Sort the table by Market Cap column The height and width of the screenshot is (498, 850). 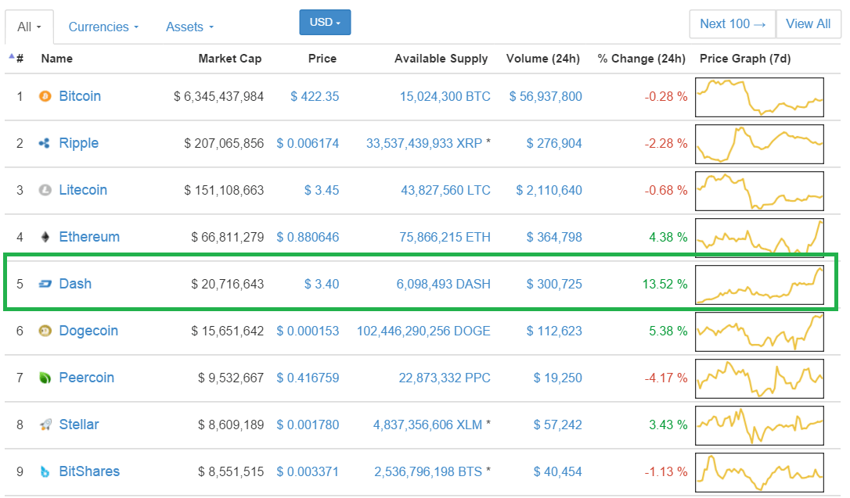(x=230, y=59)
